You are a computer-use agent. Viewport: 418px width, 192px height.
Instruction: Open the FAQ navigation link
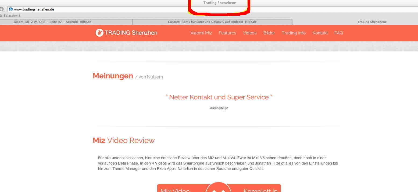coord(339,33)
